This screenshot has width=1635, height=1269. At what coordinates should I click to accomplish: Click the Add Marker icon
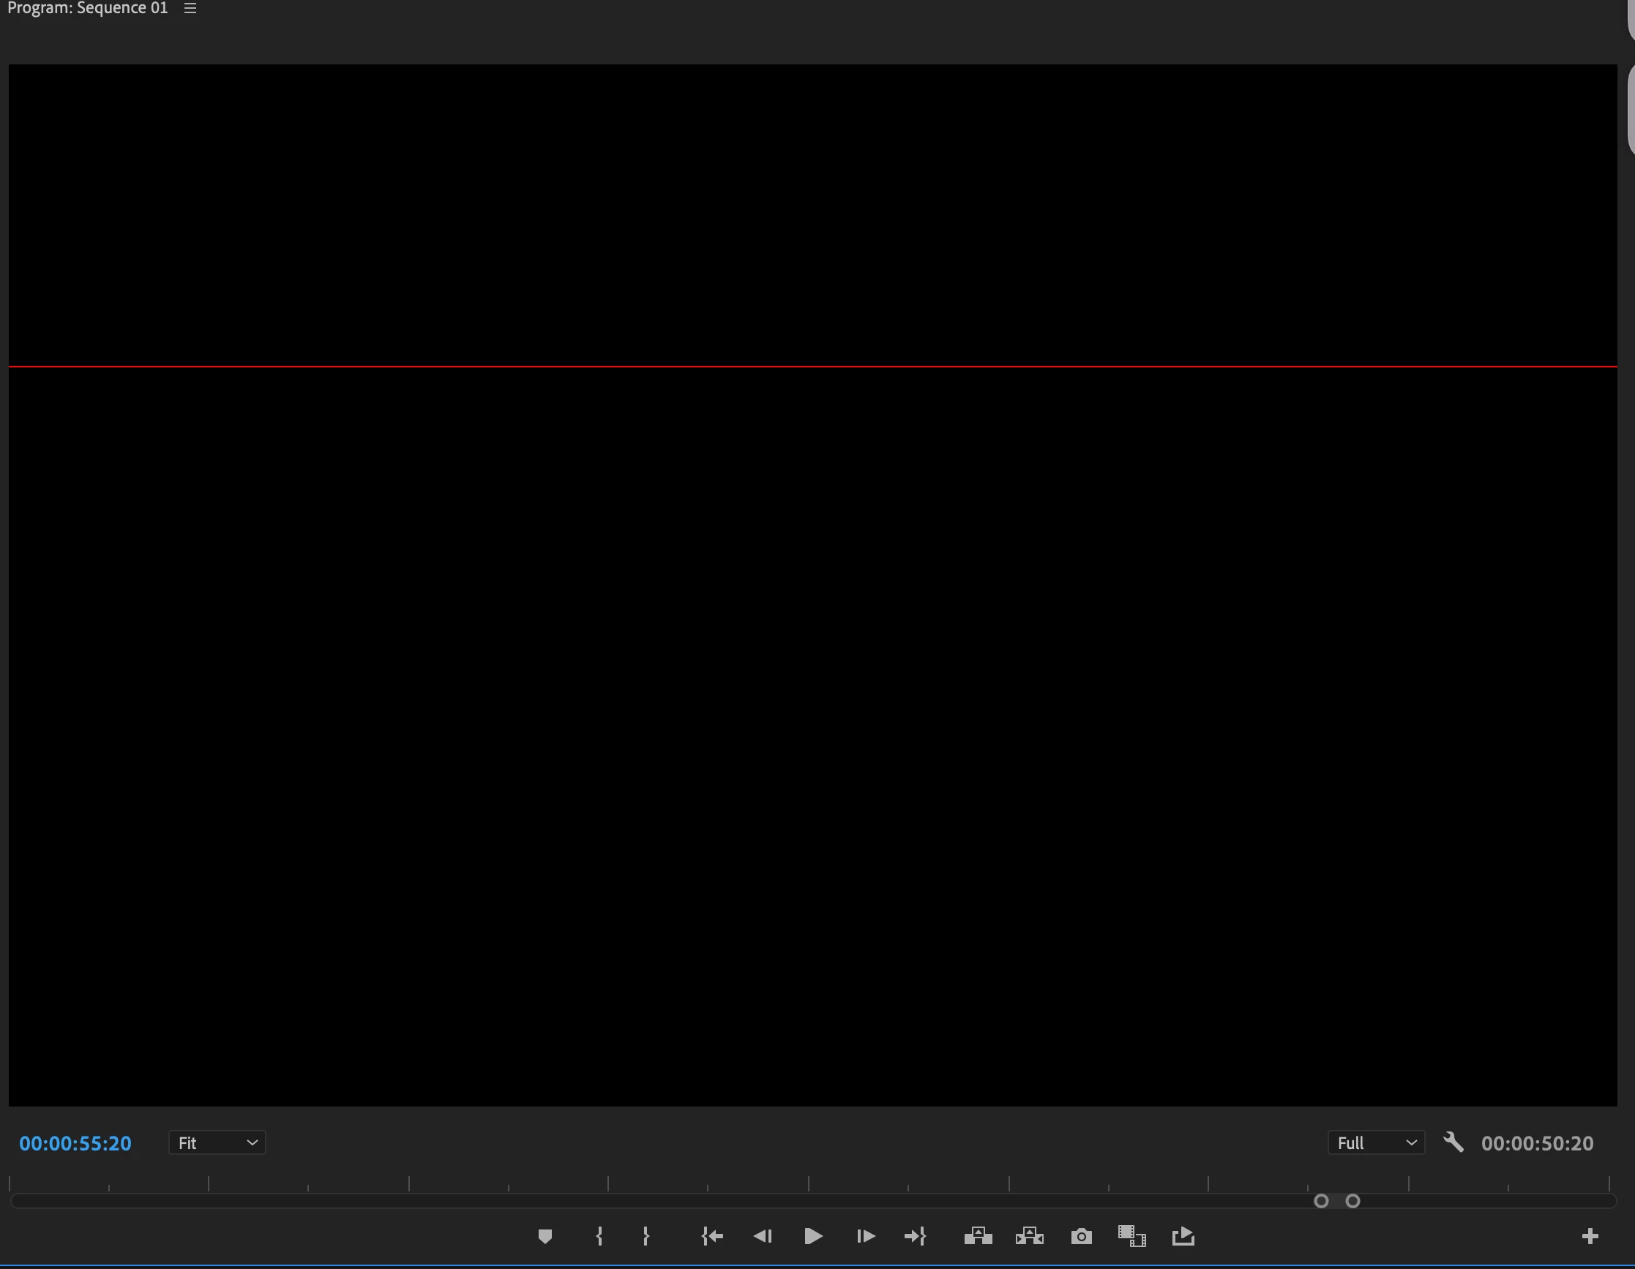point(545,1236)
